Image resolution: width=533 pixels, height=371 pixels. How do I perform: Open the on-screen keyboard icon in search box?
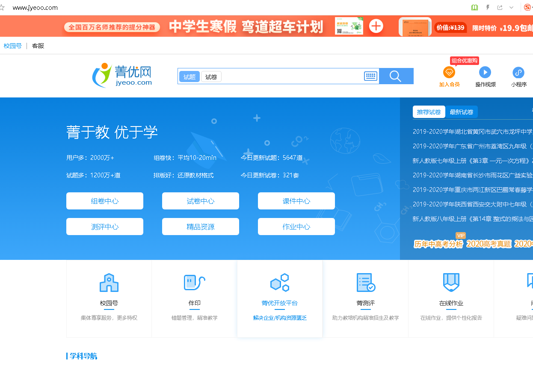(371, 76)
